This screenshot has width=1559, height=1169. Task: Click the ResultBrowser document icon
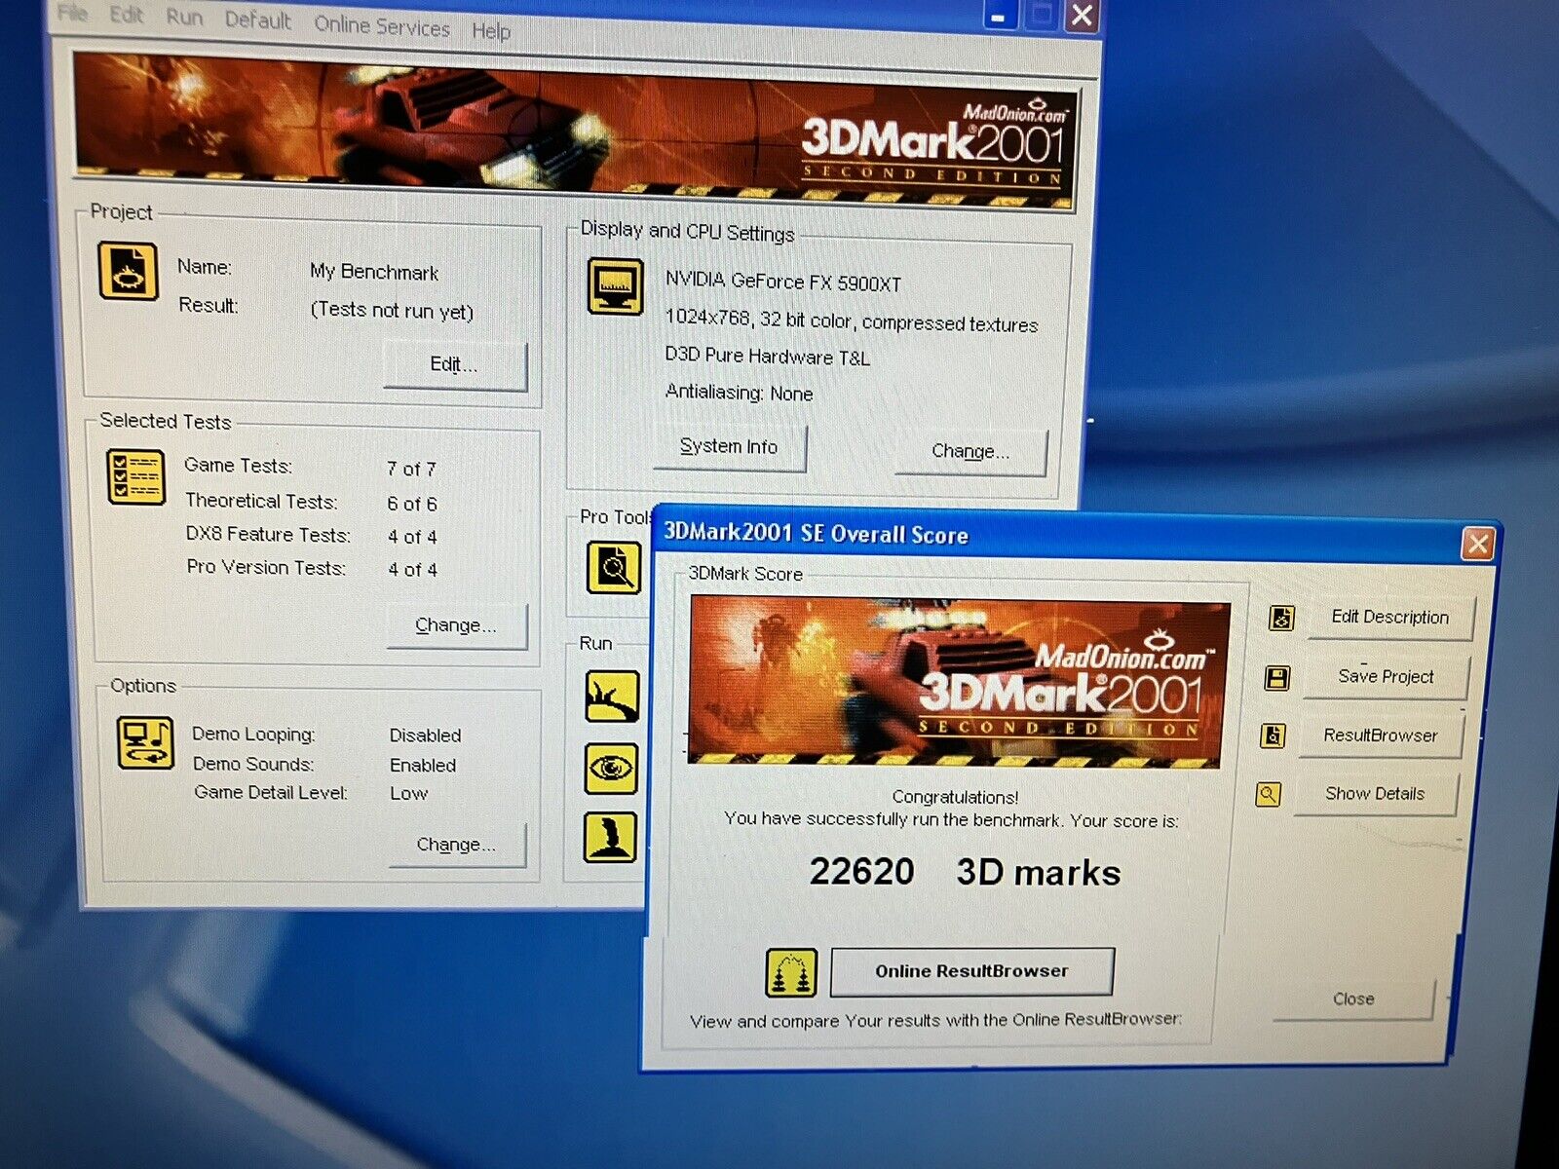tap(1273, 735)
